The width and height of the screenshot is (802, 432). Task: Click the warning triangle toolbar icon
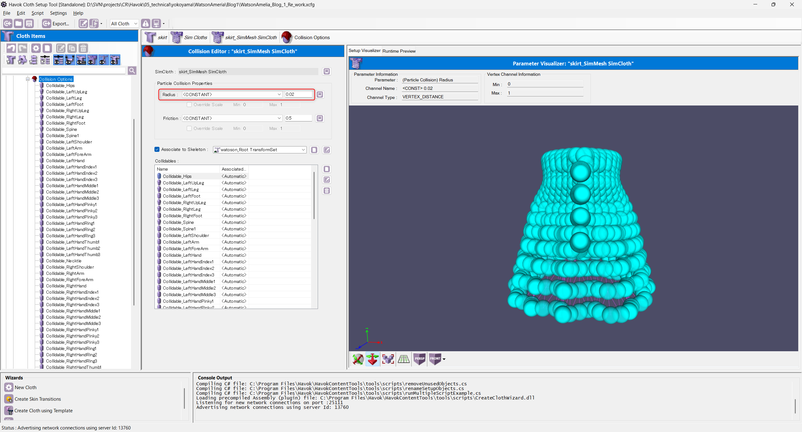145,23
